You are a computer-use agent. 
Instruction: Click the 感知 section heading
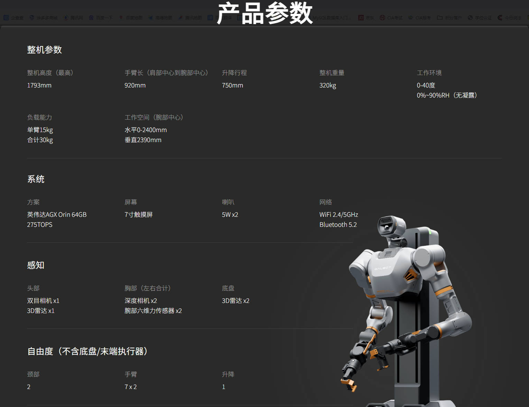tap(36, 265)
